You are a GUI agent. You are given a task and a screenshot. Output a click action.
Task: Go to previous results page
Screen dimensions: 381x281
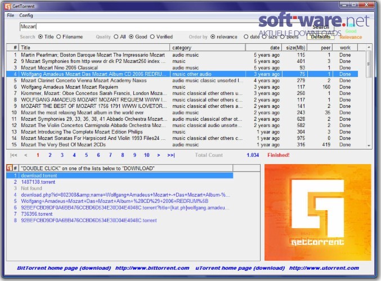(x=26, y=155)
